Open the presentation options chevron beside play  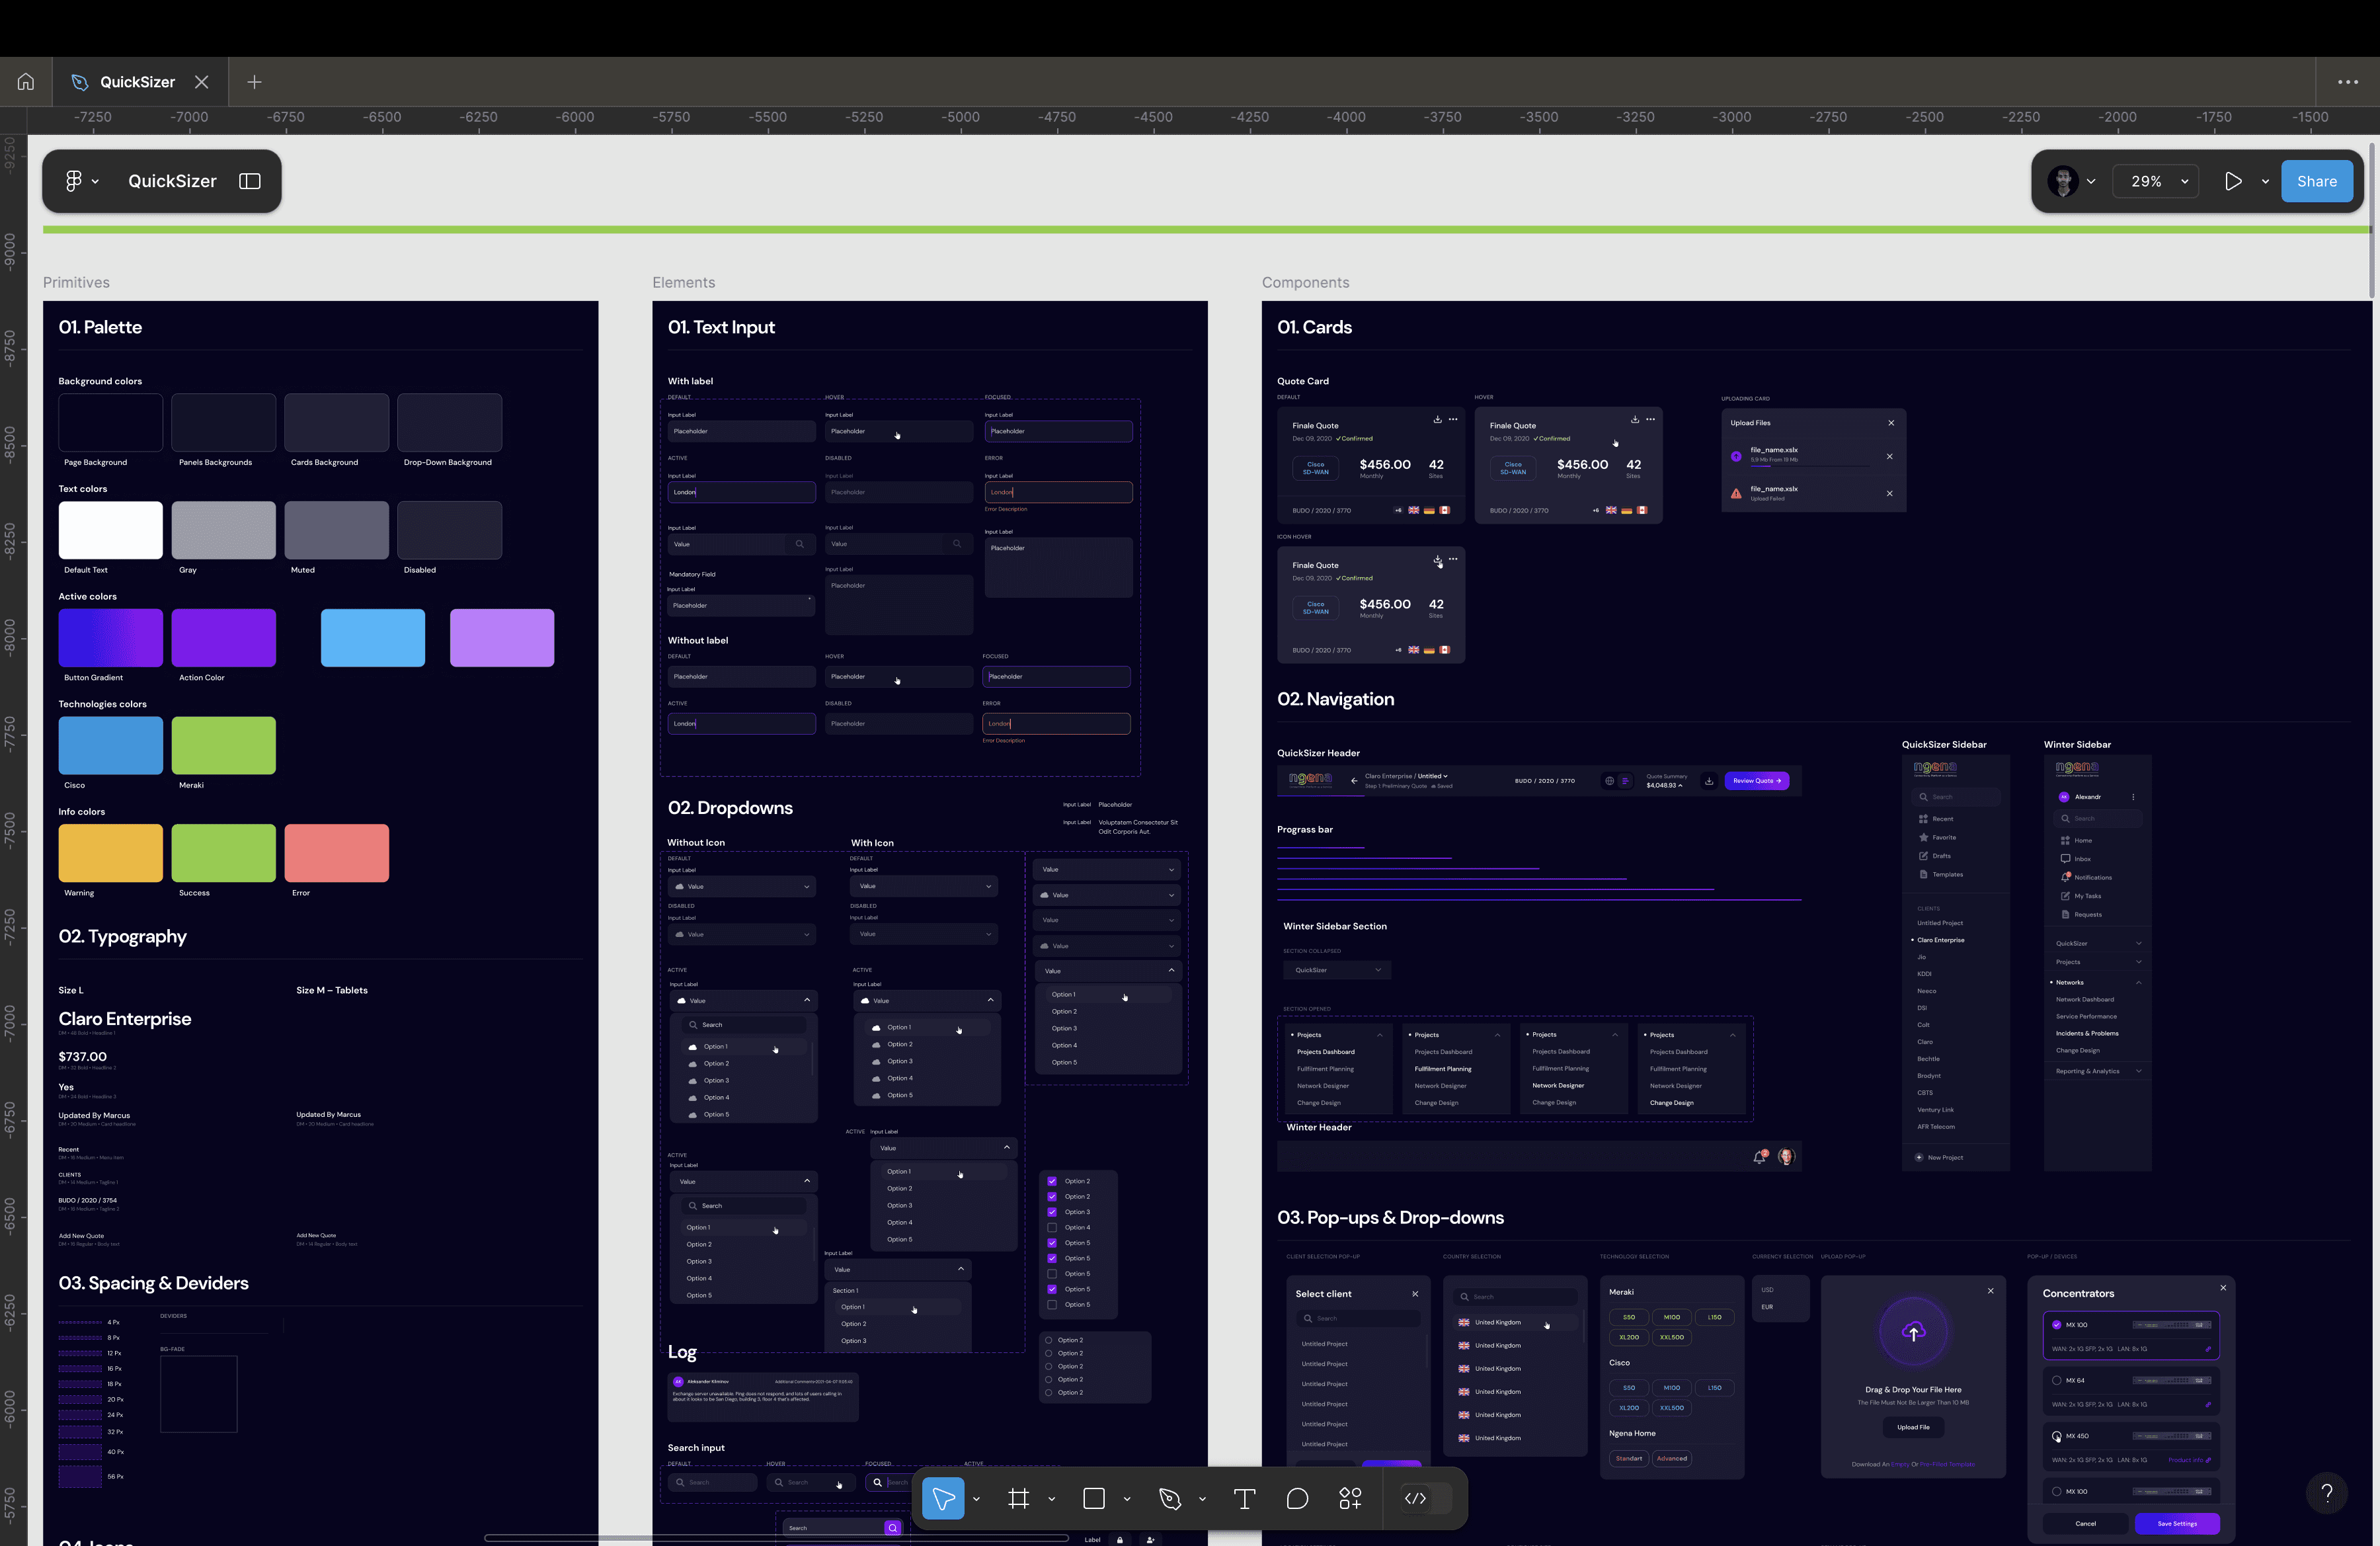(2265, 181)
